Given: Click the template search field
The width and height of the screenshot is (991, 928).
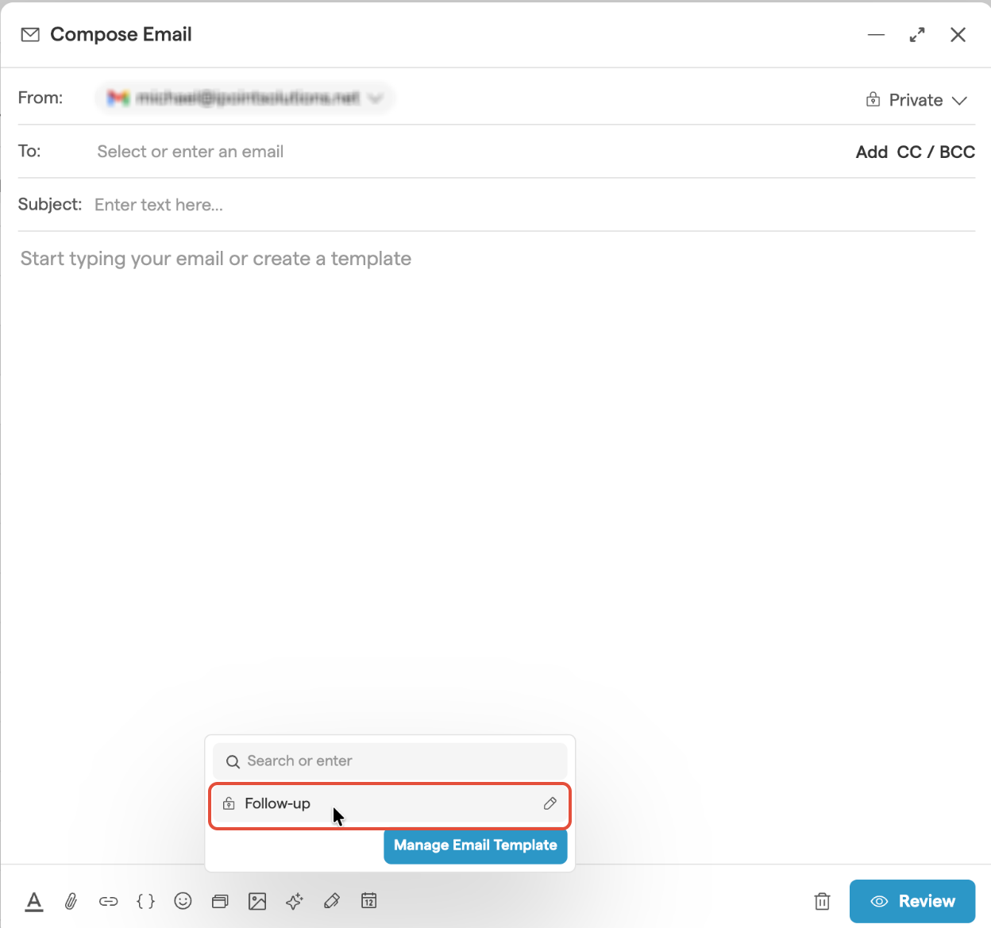Looking at the screenshot, I should 390,760.
